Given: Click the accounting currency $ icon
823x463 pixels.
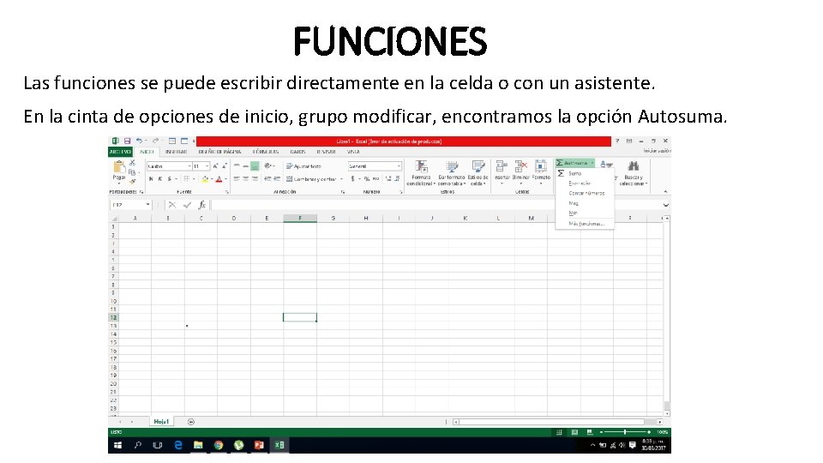Looking at the screenshot, I should point(352,179).
